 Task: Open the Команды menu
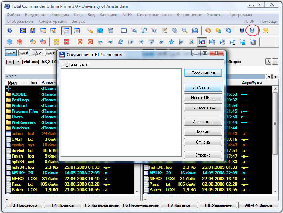(x=60, y=15)
